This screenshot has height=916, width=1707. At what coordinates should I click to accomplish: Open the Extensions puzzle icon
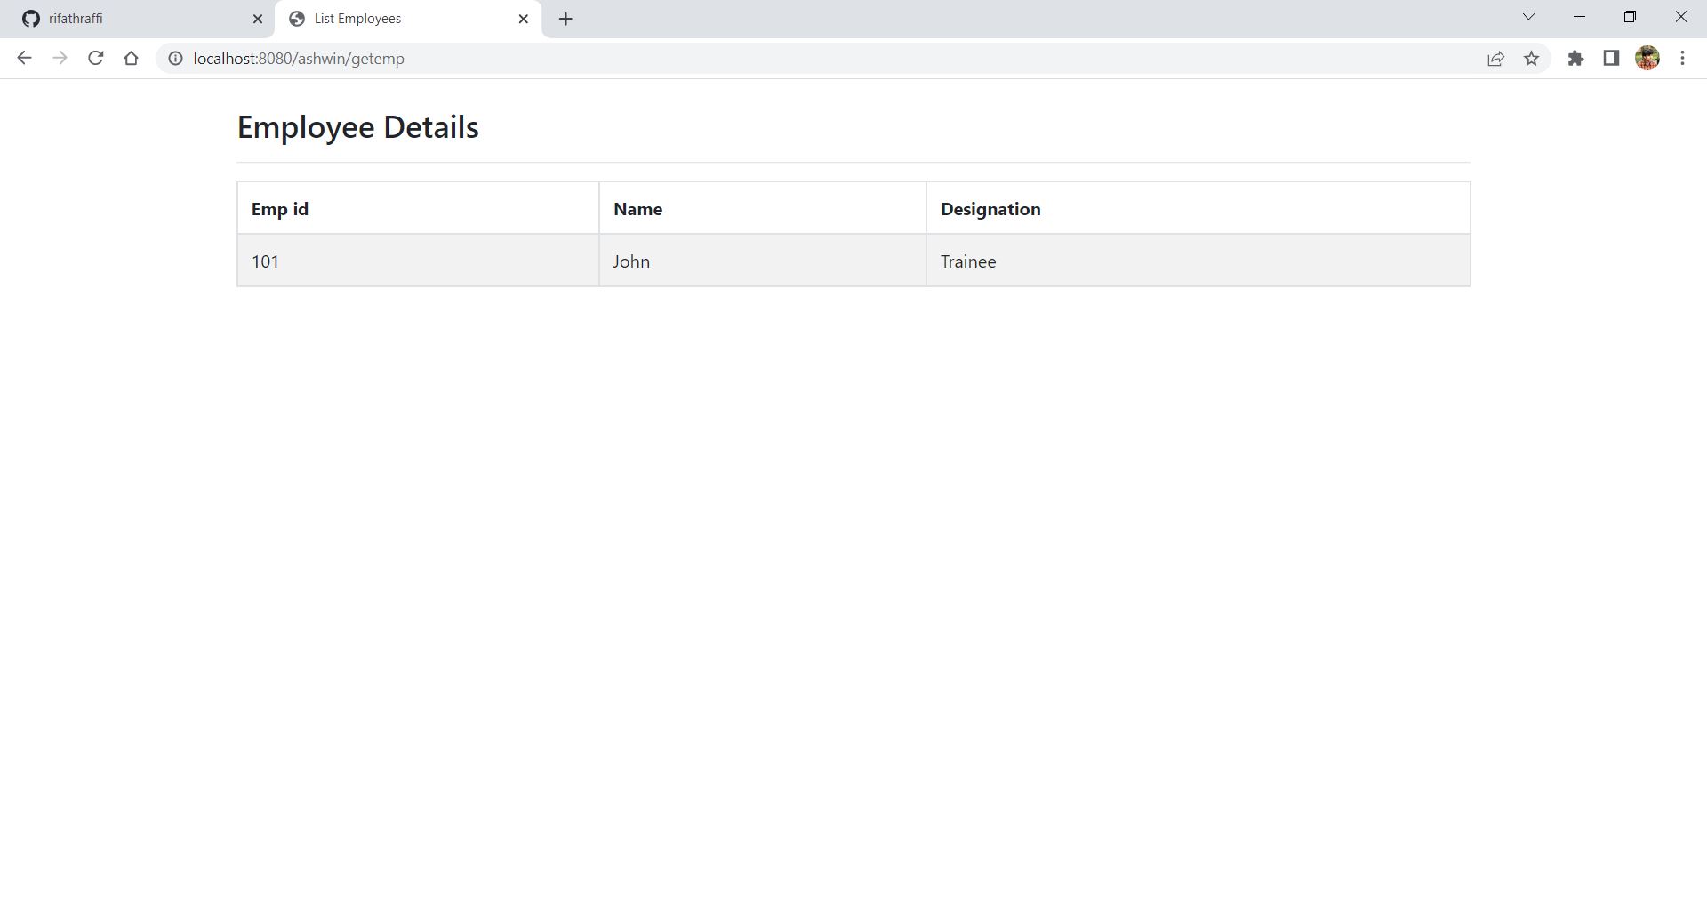pos(1576,58)
